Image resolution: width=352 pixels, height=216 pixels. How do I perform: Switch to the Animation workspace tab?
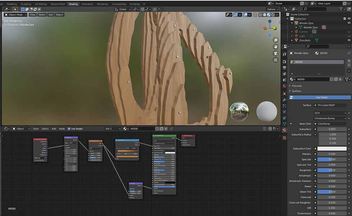[87, 4]
